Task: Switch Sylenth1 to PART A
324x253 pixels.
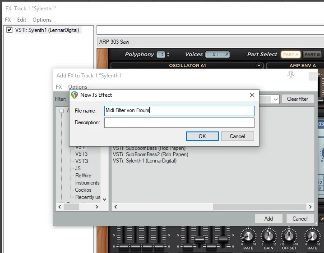Action: click(291, 54)
